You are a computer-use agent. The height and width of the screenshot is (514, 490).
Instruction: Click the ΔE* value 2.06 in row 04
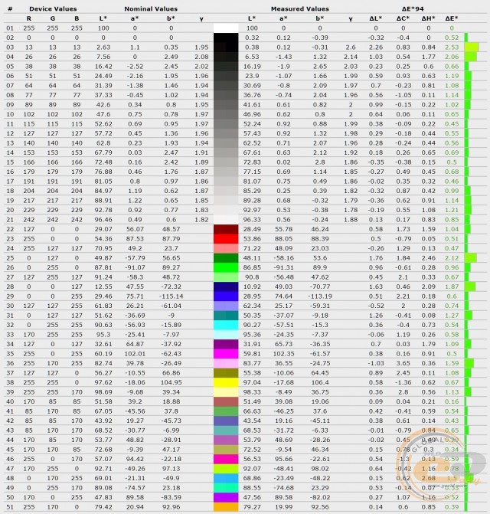(452, 57)
